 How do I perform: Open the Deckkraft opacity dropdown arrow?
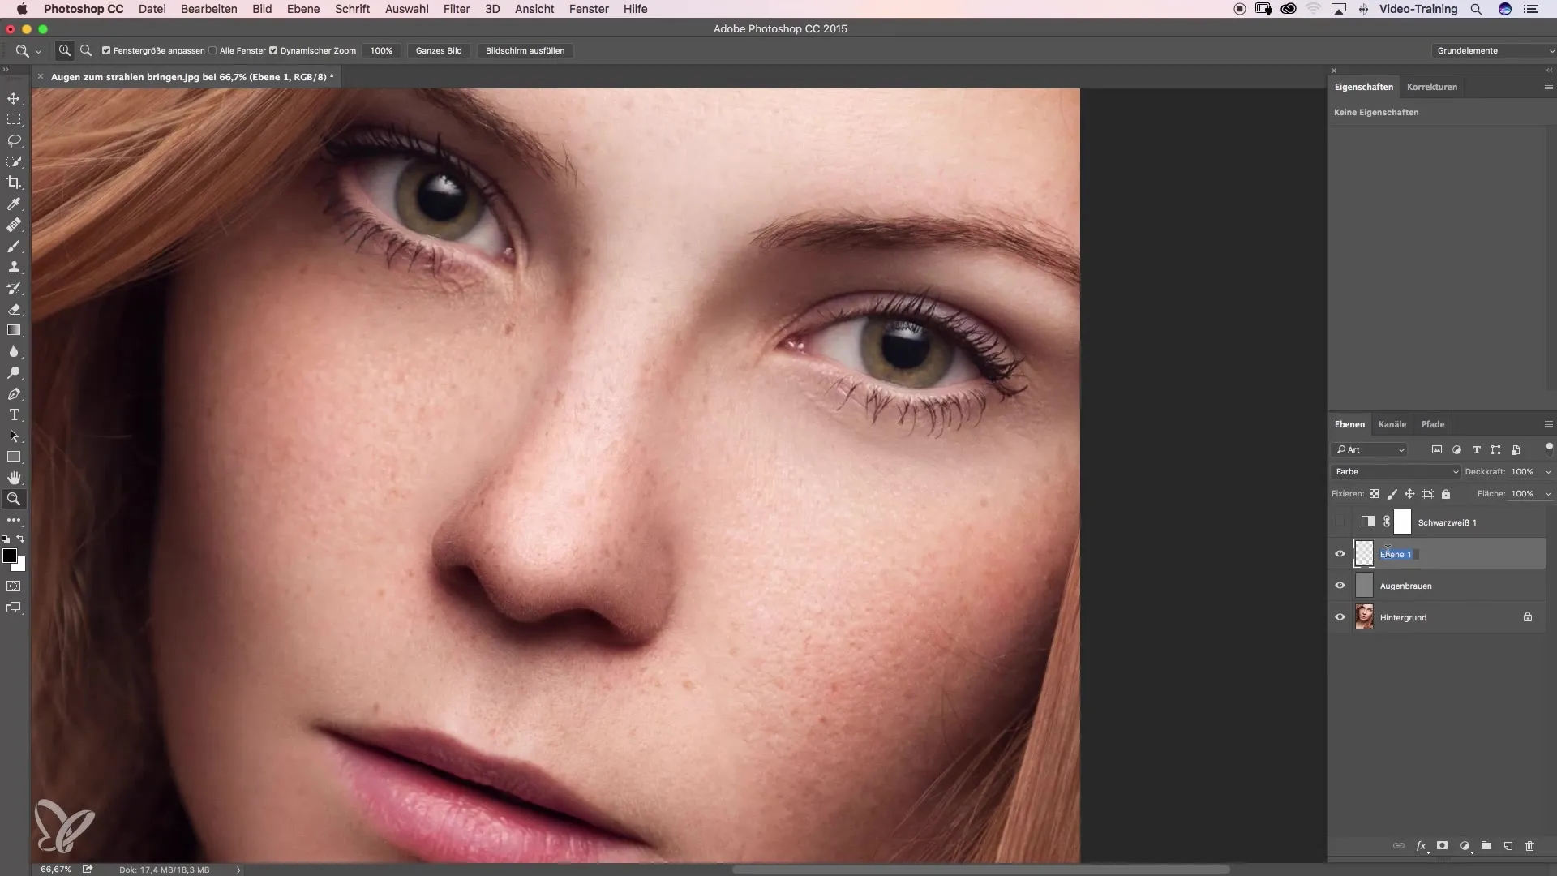click(1548, 472)
